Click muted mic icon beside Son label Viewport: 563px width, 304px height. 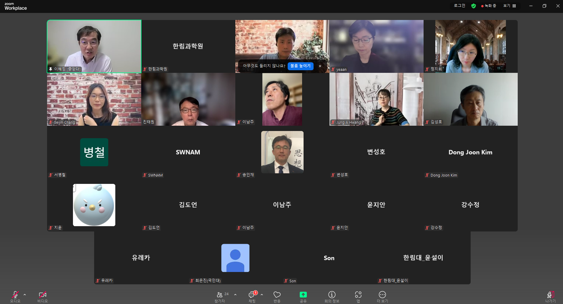(x=286, y=281)
